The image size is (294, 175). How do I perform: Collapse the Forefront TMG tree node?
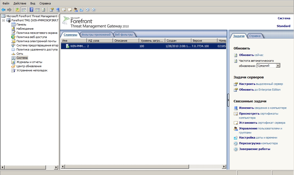(x=3, y=20)
